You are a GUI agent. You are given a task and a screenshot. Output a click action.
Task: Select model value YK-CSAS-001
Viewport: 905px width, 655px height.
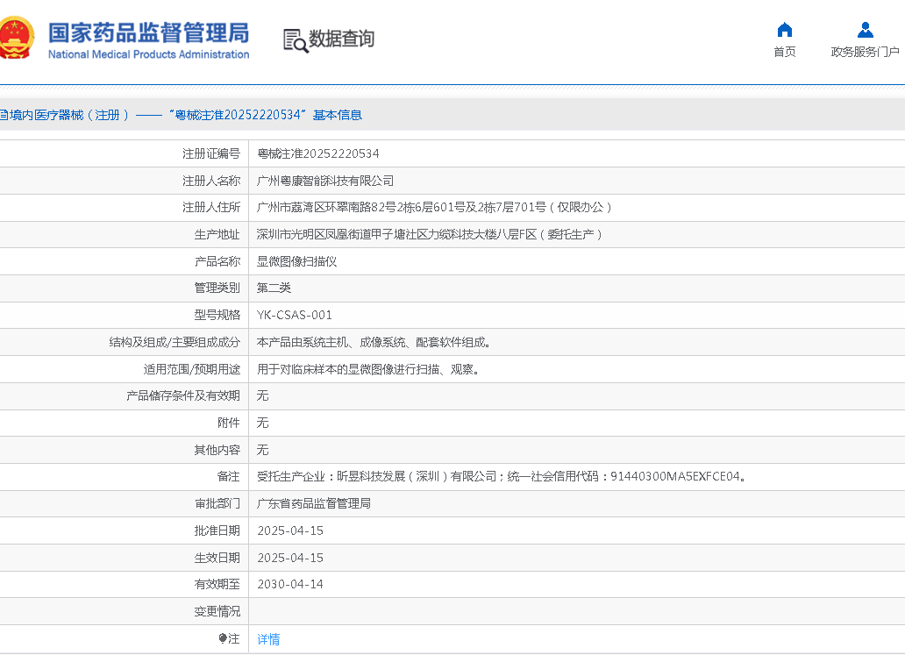[295, 315]
